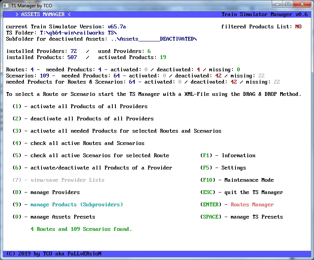Viewport: 314px width, 260px height.
Task: Choose option (3) activate all needed Products
Action: click(x=117, y=131)
